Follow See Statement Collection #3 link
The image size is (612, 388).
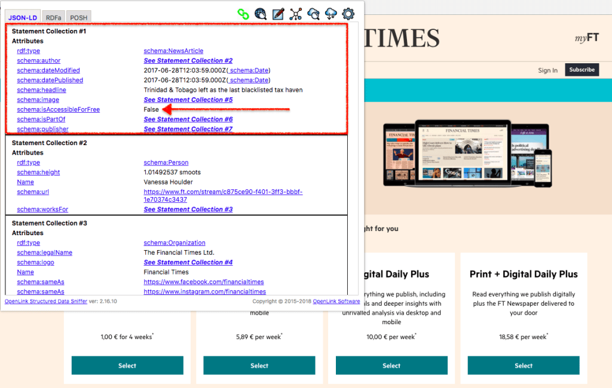[188, 209]
